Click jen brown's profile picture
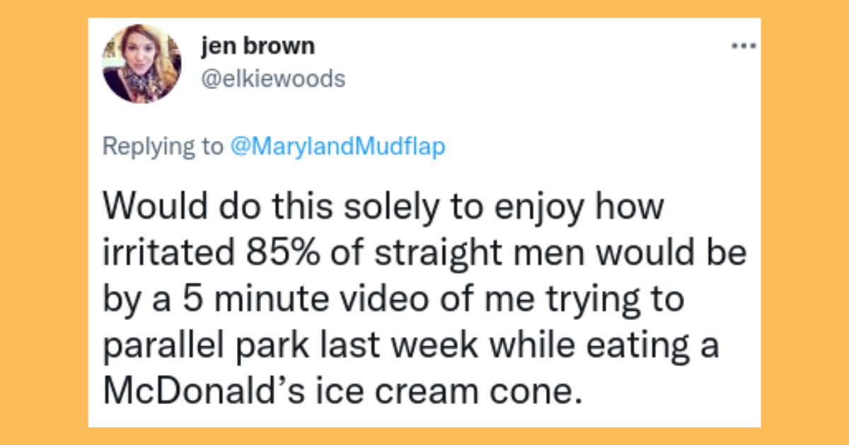Image resolution: width=849 pixels, height=445 pixels. (x=141, y=64)
